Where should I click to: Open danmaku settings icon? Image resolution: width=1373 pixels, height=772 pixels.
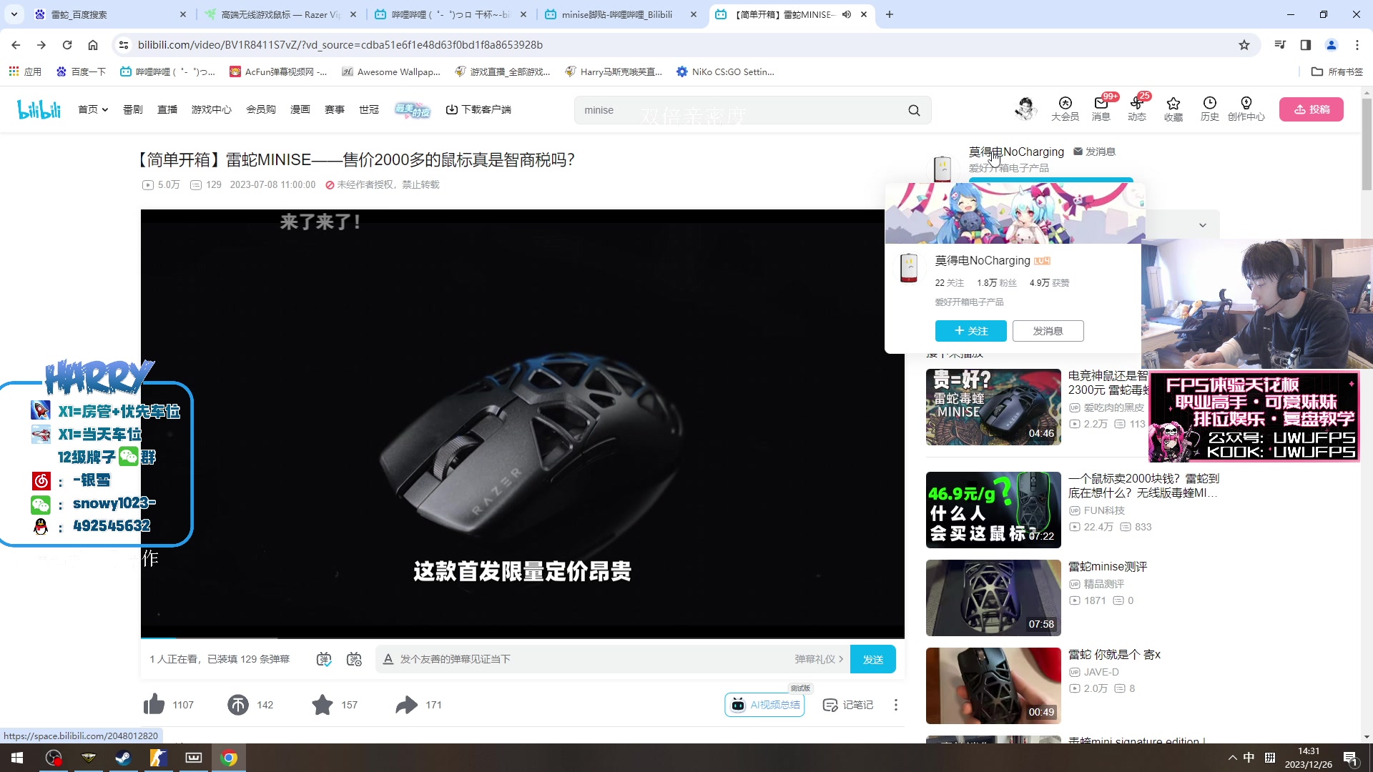(354, 659)
